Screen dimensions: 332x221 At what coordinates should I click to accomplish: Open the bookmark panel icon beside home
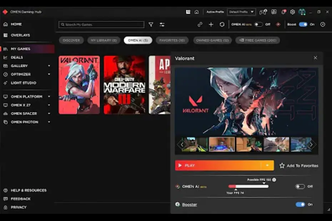188,12
